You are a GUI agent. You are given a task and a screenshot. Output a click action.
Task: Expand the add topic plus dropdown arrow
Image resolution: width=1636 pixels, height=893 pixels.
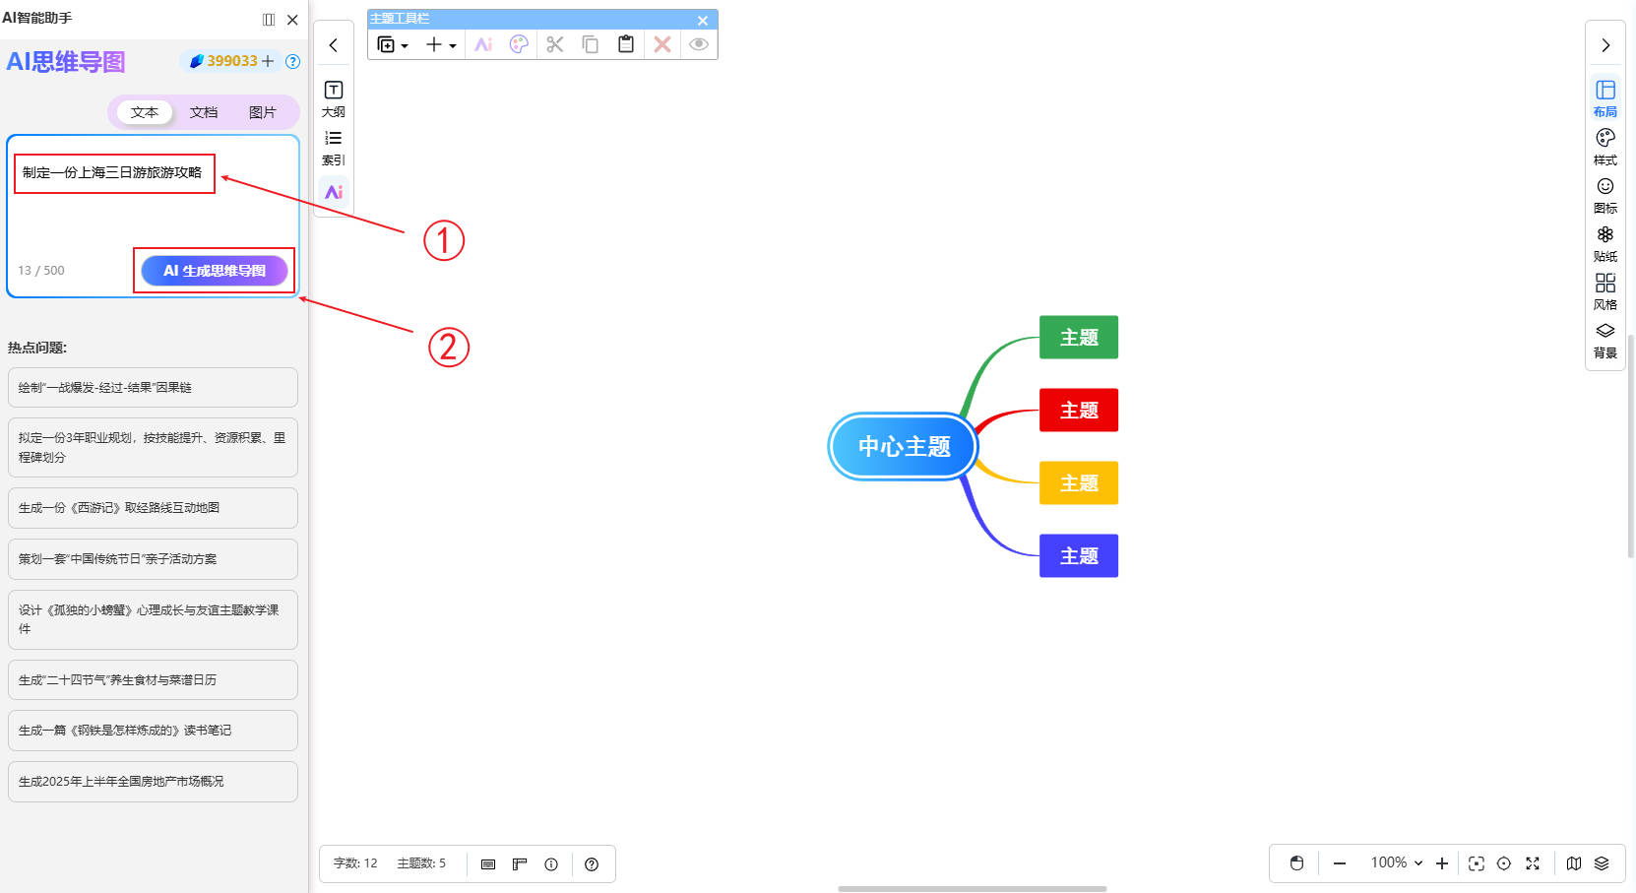click(453, 45)
